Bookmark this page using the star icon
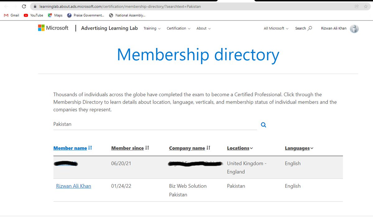373x217 pixels. tap(366, 6)
